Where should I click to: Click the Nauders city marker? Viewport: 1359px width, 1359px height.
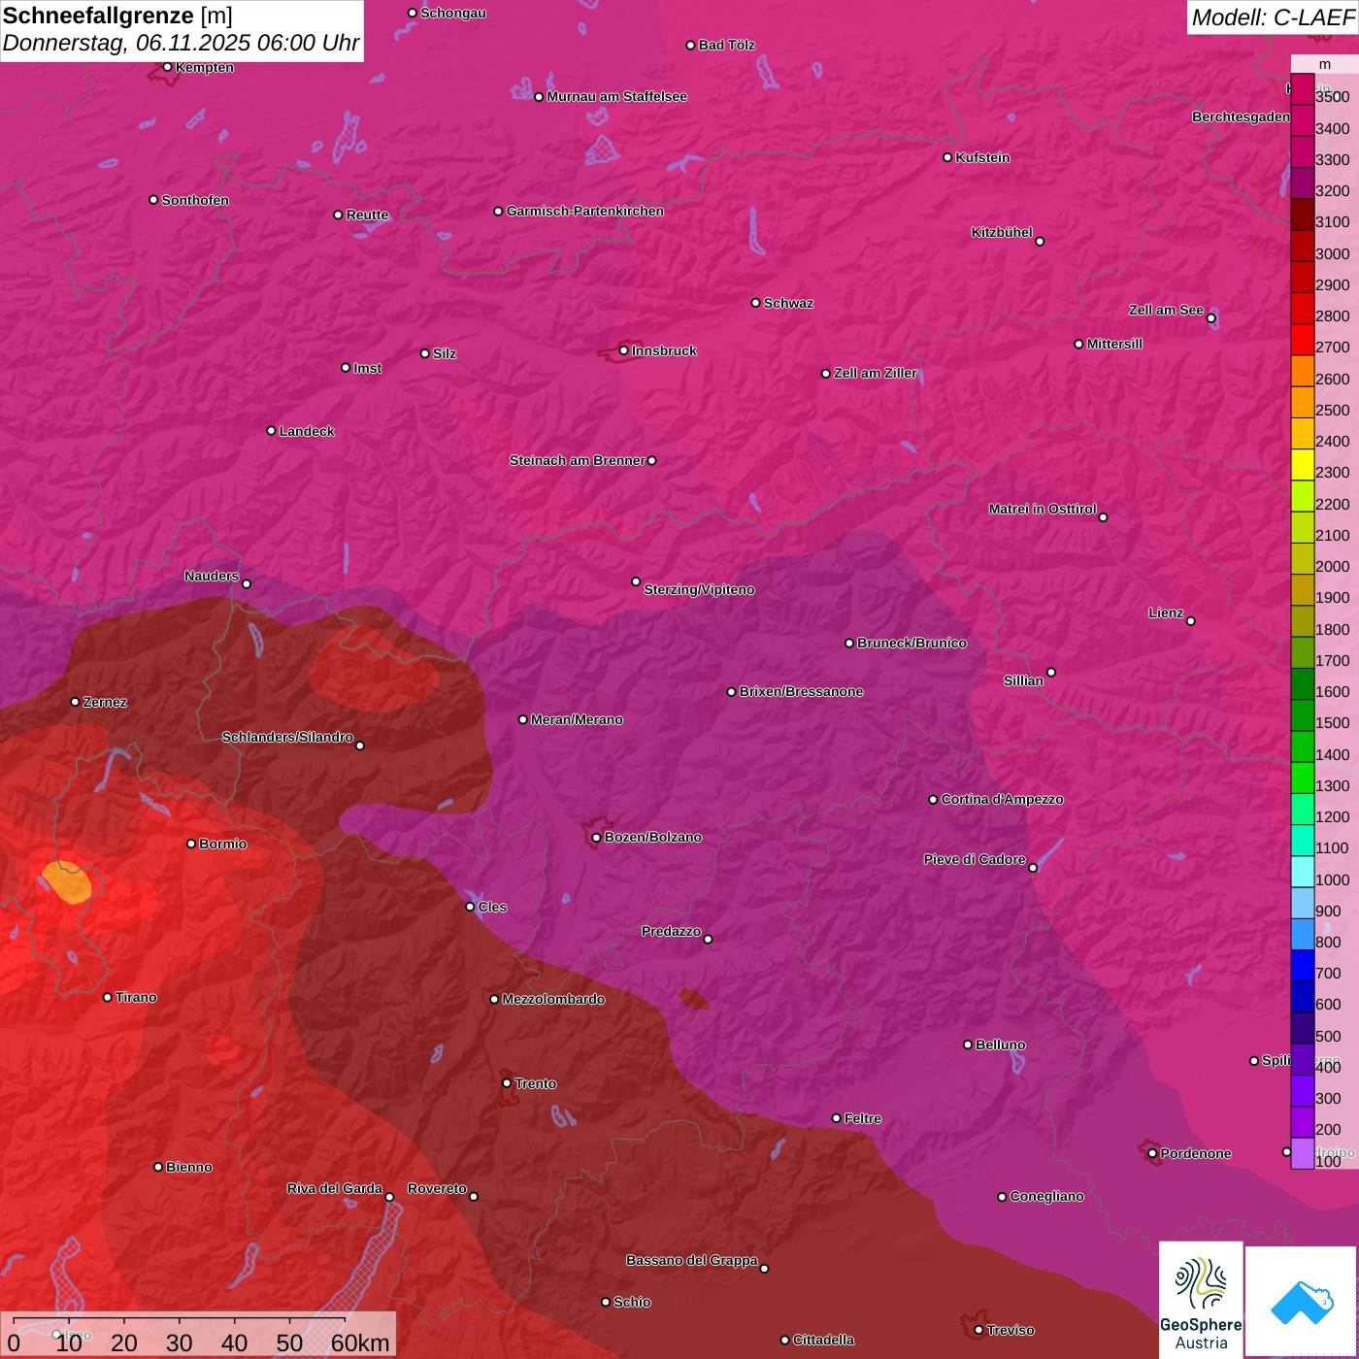point(246,583)
